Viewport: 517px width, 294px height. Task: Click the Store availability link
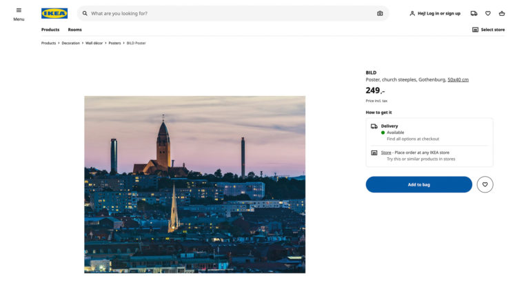386,153
